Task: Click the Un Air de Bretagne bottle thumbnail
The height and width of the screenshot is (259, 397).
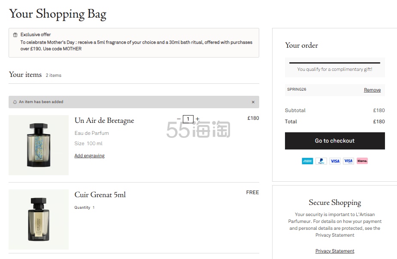Action: pos(39,145)
